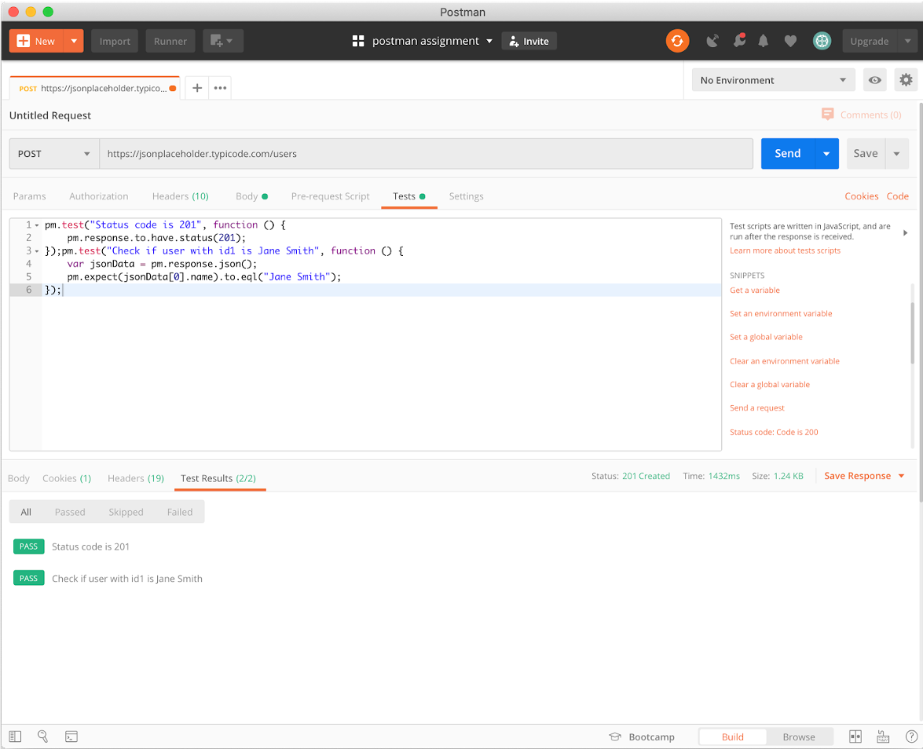Filter test results by Passed
923x749 pixels.
(70, 512)
